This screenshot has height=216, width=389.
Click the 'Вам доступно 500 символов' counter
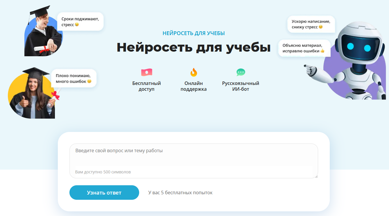tap(103, 172)
